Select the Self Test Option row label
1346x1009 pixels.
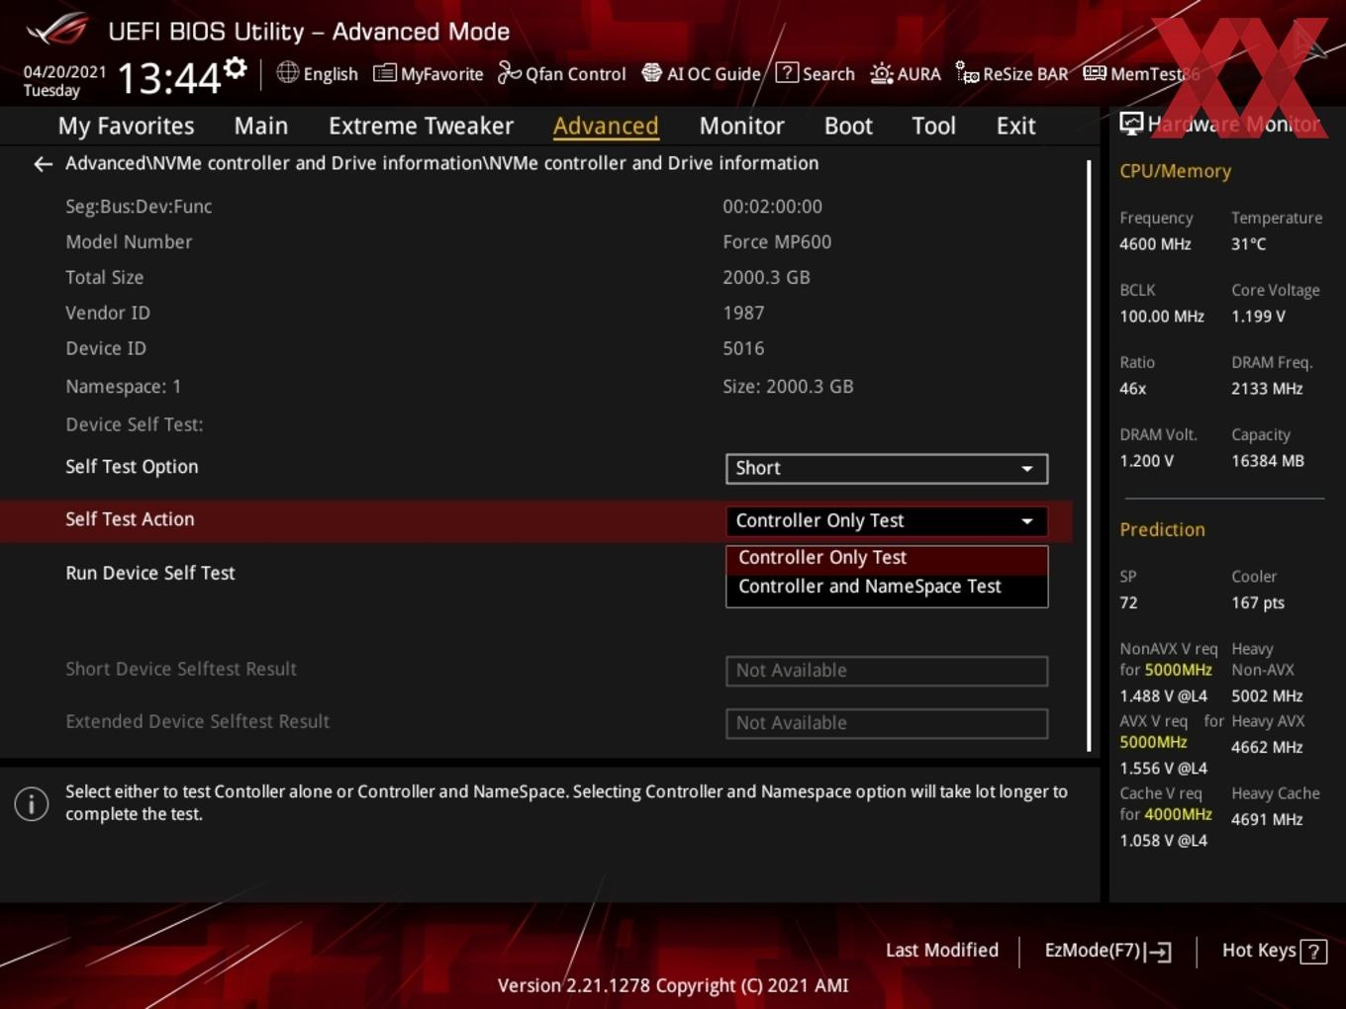click(132, 467)
